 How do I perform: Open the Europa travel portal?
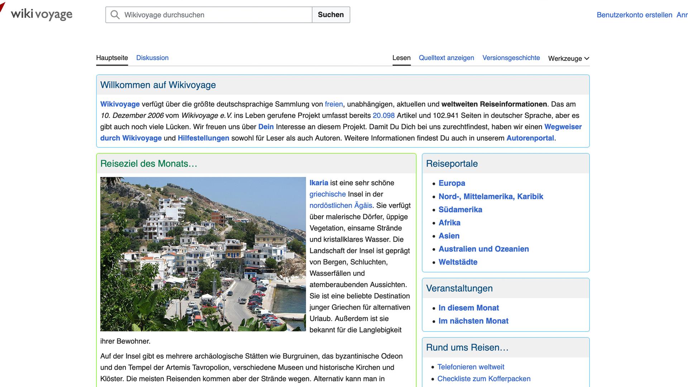click(x=452, y=183)
